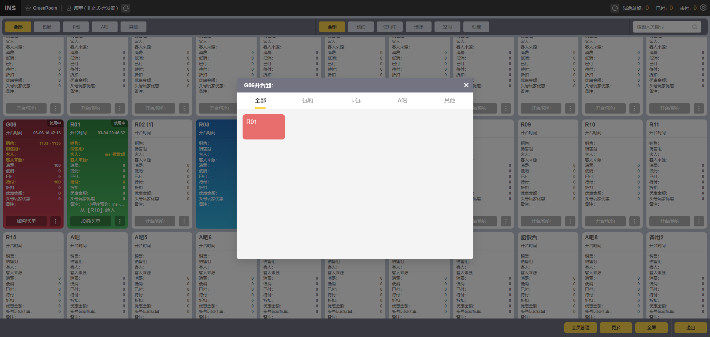Image resolution: width=710 pixels, height=337 pixels.
Task: Click the refresh icon beside the username
Action: [x=126, y=8]
